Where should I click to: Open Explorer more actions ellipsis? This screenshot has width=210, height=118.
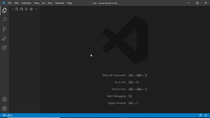point(36,9)
